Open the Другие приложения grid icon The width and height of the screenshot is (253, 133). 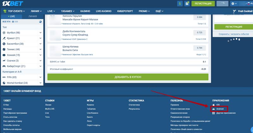click(213, 113)
